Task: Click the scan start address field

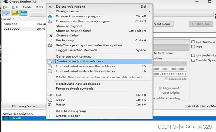Action: pyautogui.click(x=170, y=69)
